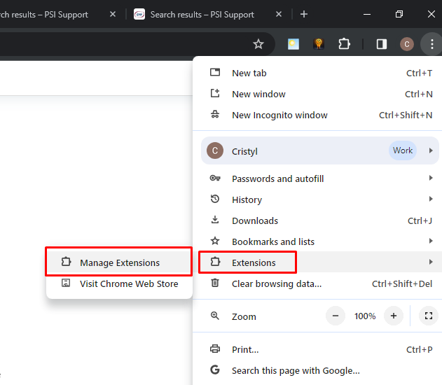442x385 pixels.
Task: Increase zoom with the plus button
Action: tap(394, 316)
